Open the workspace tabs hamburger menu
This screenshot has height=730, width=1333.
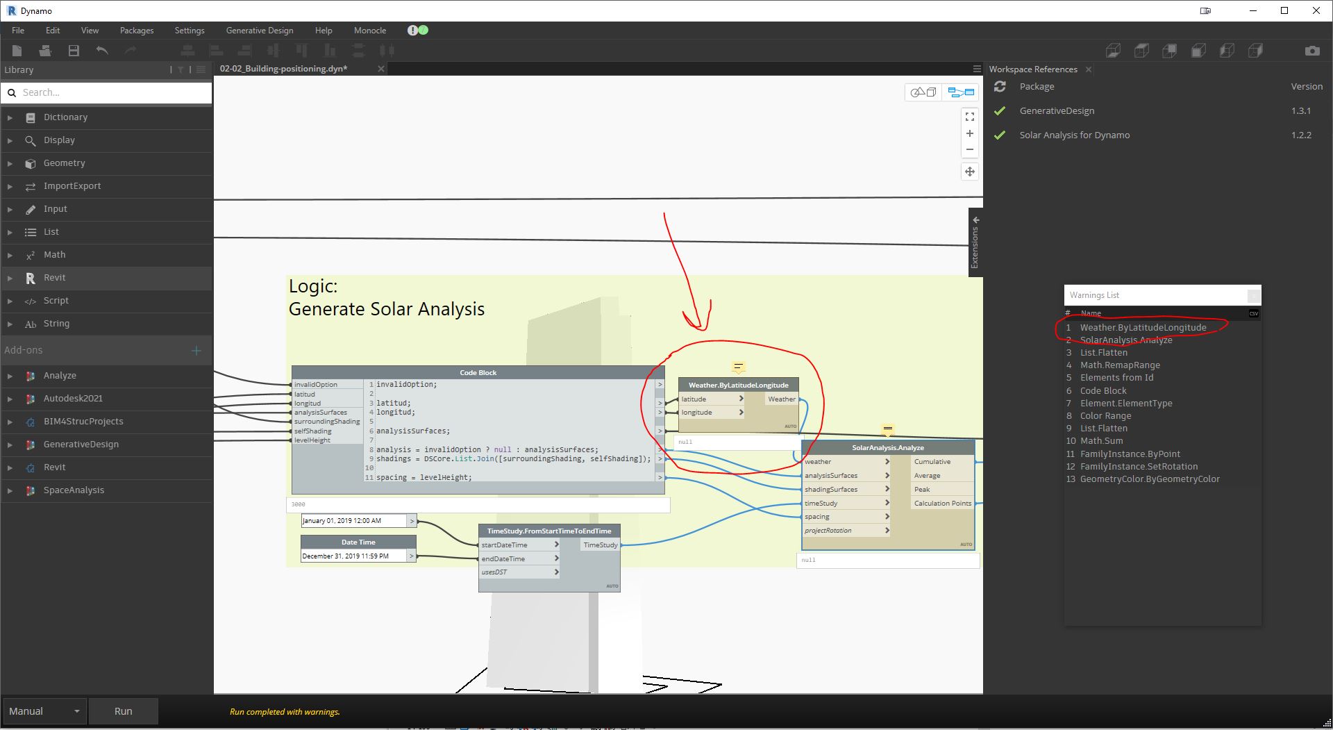tap(977, 69)
